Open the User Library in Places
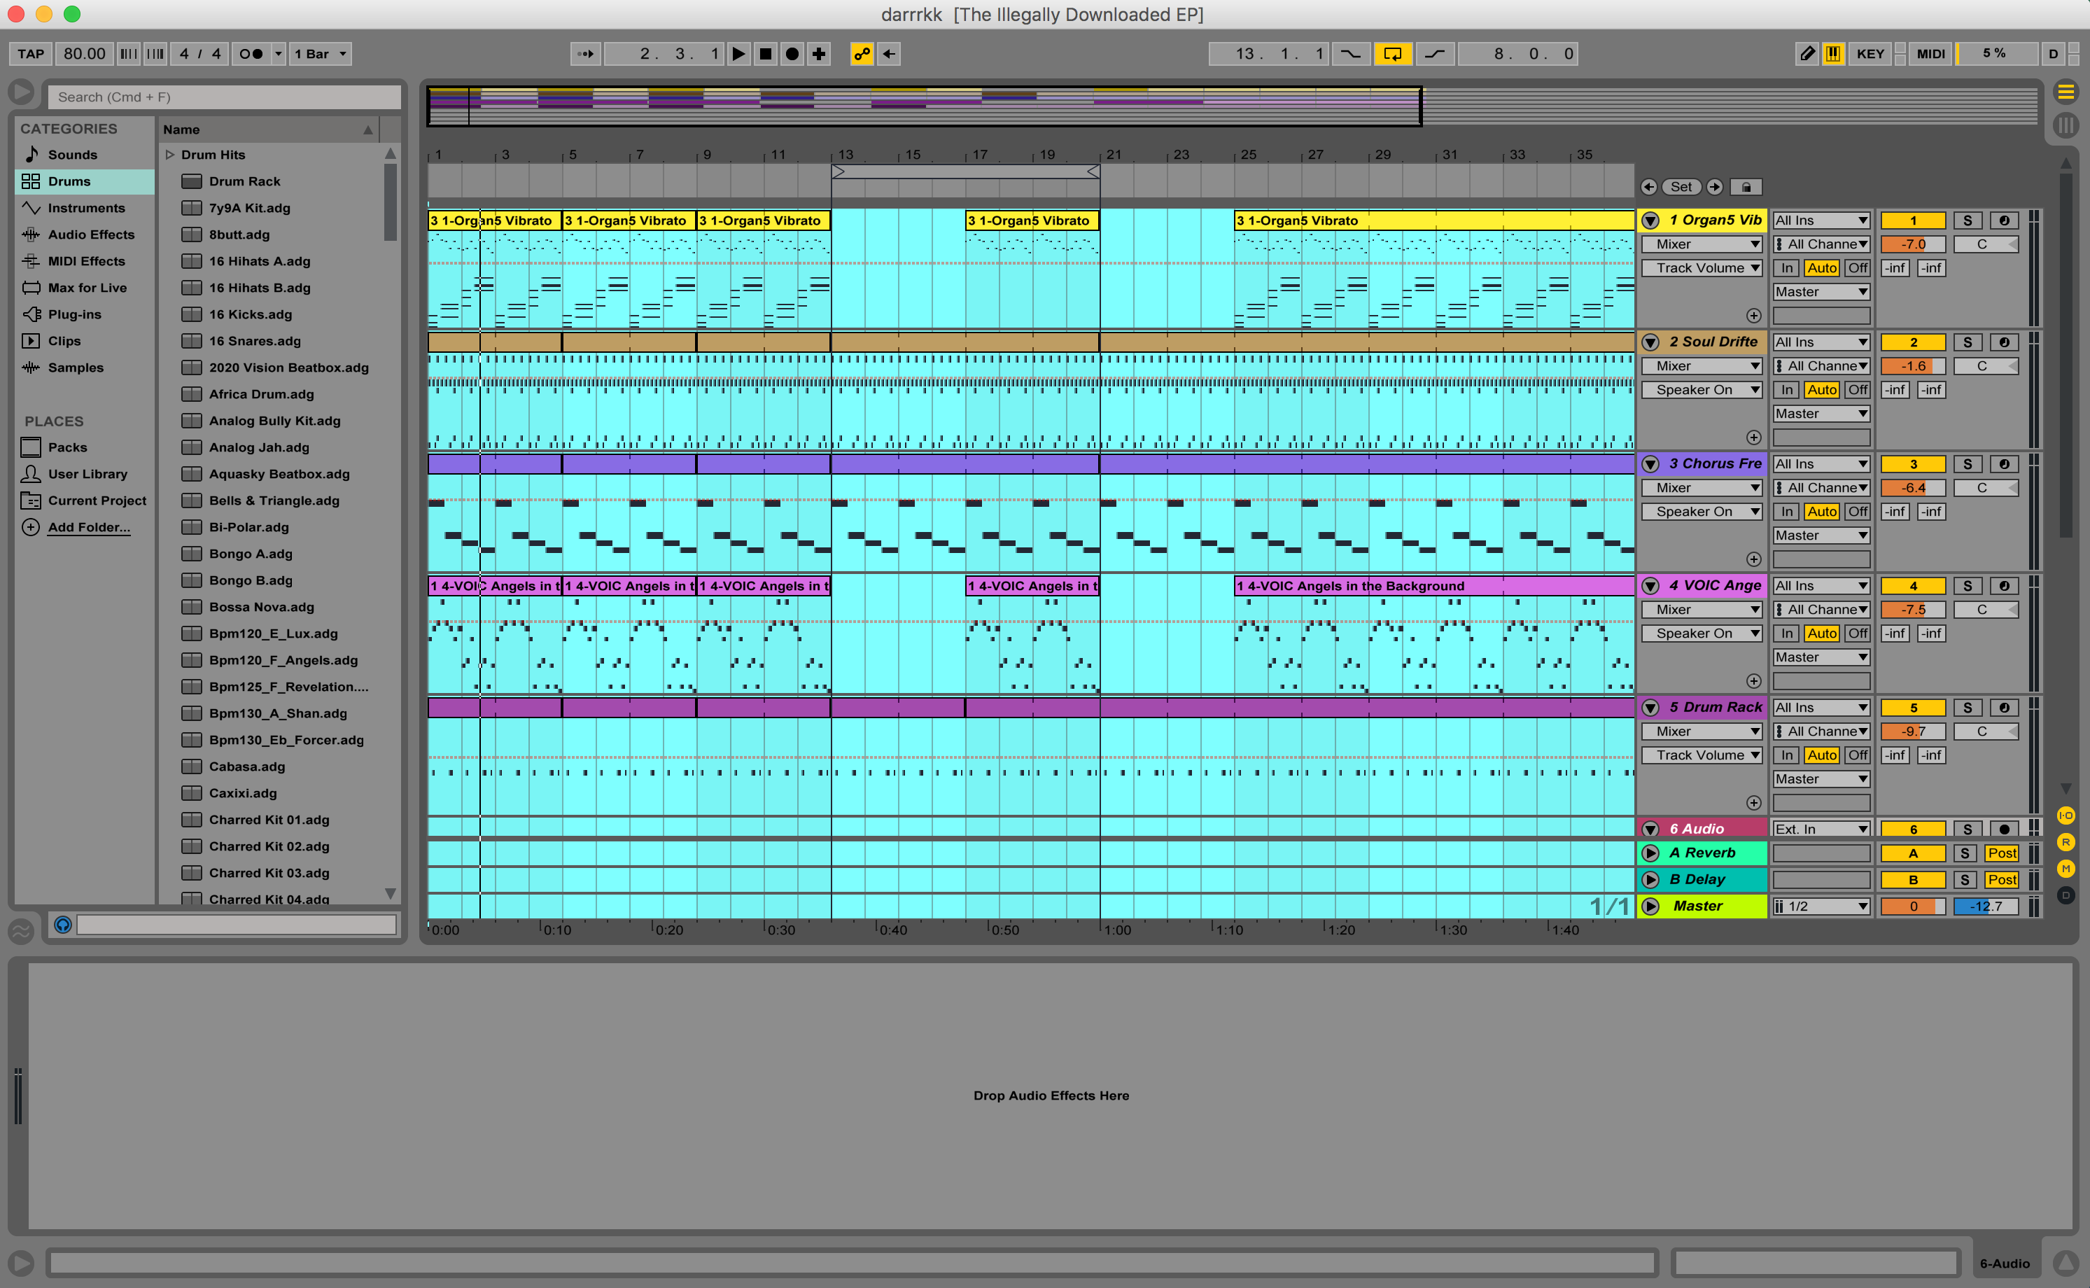Image resolution: width=2090 pixels, height=1288 pixels. point(87,474)
